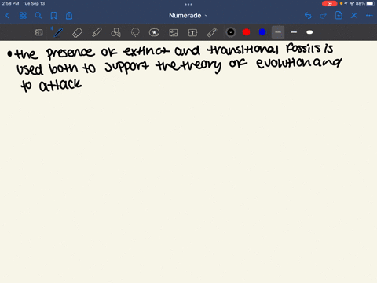Select the Pen tool
Screen dimensions: 377x283
click(58, 32)
